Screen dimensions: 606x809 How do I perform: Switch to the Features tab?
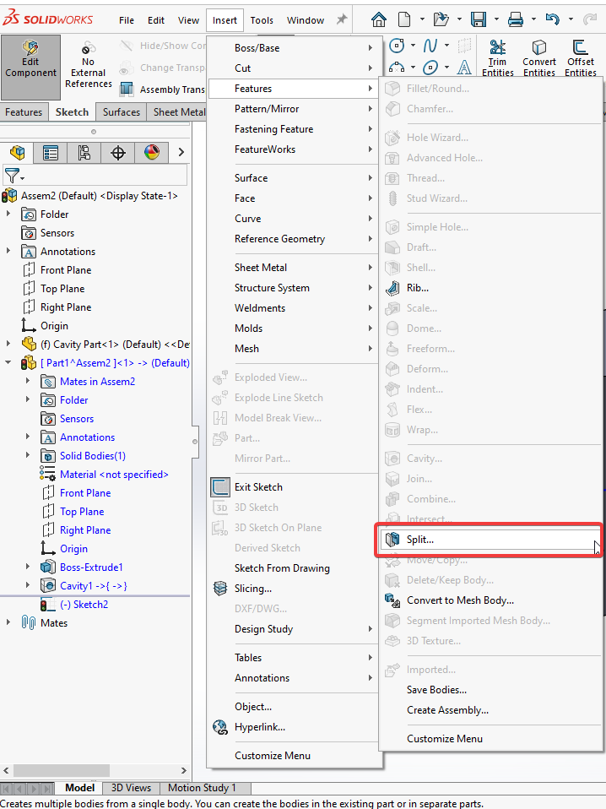pyautogui.click(x=24, y=112)
